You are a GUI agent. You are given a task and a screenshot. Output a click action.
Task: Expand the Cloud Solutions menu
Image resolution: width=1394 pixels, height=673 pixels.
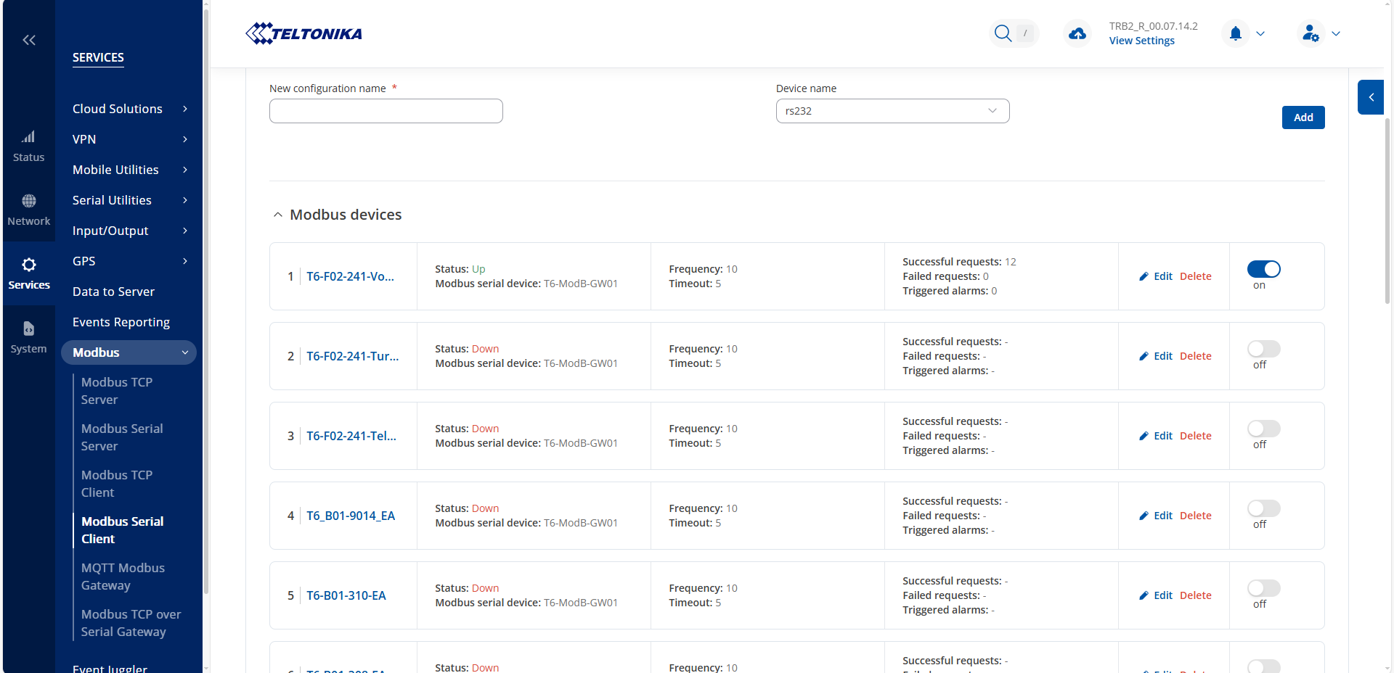[x=129, y=109]
